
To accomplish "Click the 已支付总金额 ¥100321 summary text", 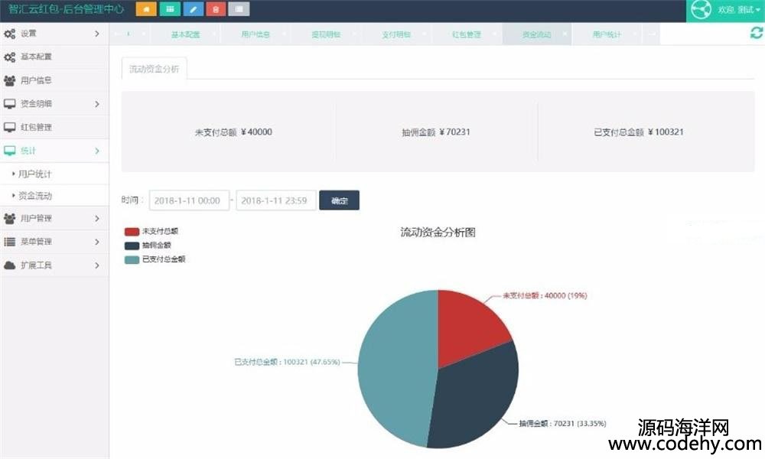I will point(639,132).
